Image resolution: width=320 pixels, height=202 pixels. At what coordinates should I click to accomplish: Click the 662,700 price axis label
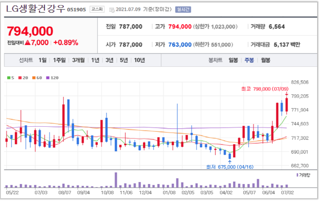[x=300, y=166]
